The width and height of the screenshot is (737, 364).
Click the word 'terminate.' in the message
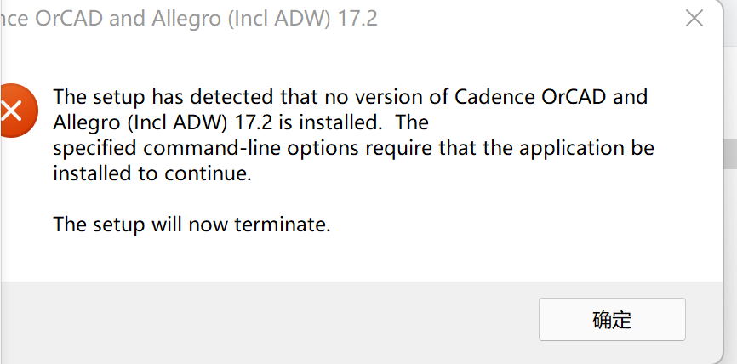283,225
